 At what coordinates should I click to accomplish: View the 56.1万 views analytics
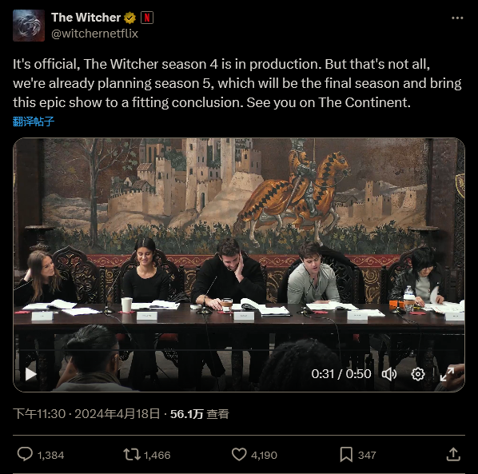click(x=199, y=413)
